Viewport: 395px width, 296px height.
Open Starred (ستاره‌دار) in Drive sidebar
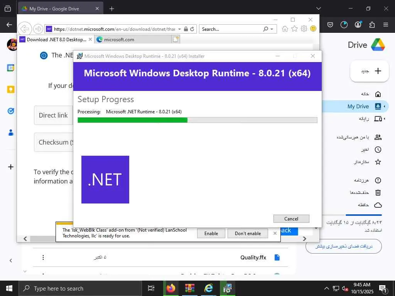tap(368, 162)
